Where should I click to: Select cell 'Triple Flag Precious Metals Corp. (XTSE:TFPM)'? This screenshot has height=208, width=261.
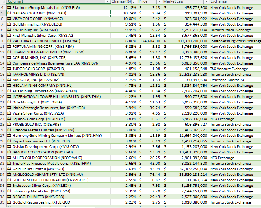(x=58, y=163)
